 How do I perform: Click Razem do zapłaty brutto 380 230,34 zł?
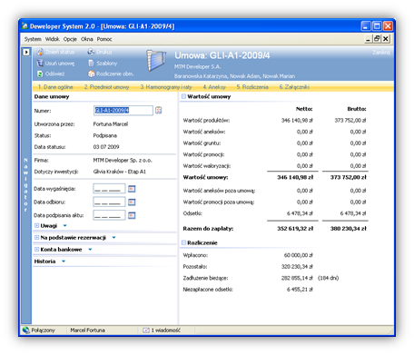[348, 229]
